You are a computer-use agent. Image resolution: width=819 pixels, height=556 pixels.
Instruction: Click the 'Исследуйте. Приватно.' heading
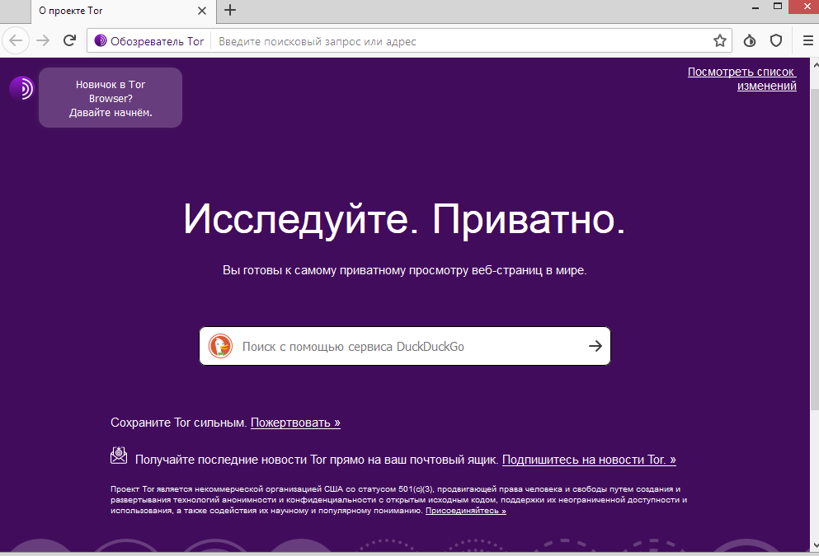click(x=404, y=219)
